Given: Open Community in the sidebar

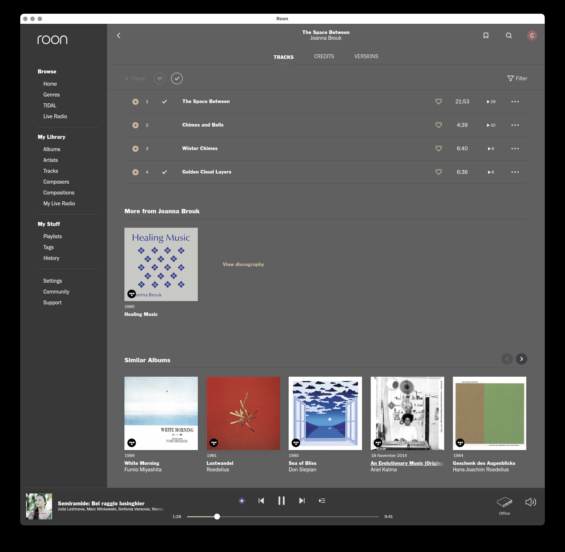Looking at the screenshot, I should click(x=56, y=292).
